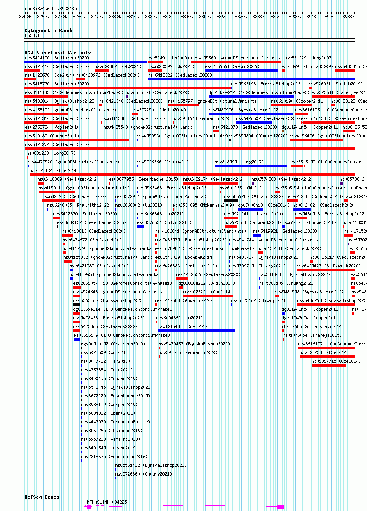Viewport: 367px width, 511px height.
Task: Open variant nsv831228 (Wong2007)
Action: click(x=52, y=153)
